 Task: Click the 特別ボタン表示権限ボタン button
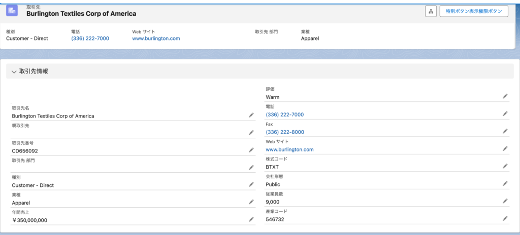point(474,11)
